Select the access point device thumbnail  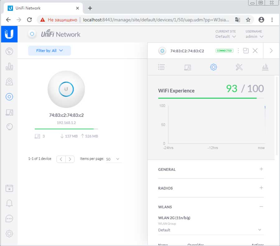point(66,89)
